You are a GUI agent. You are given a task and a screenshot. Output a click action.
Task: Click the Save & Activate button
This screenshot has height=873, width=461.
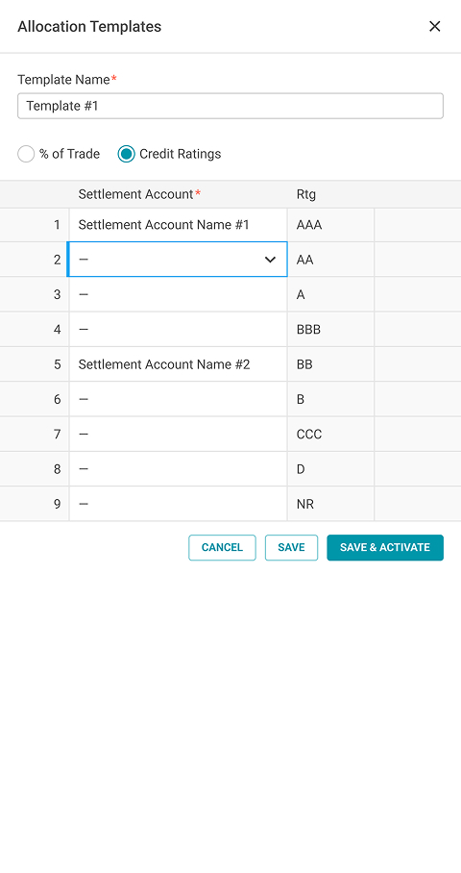coord(385,547)
